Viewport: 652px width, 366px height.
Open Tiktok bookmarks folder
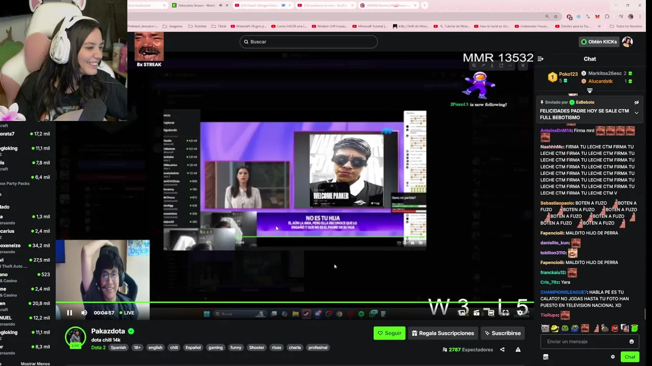pos(219,26)
